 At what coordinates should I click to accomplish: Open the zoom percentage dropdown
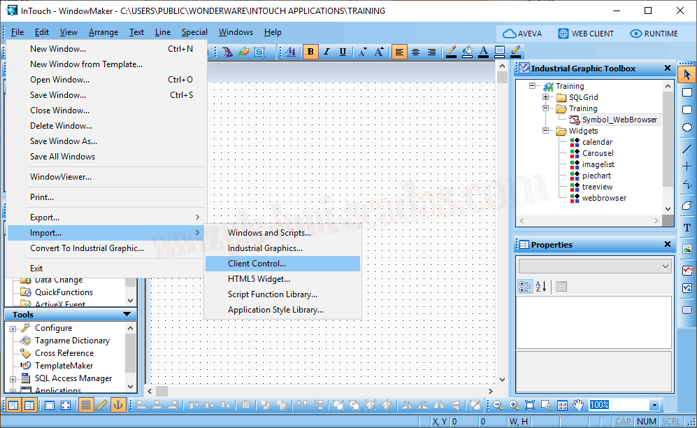654,406
